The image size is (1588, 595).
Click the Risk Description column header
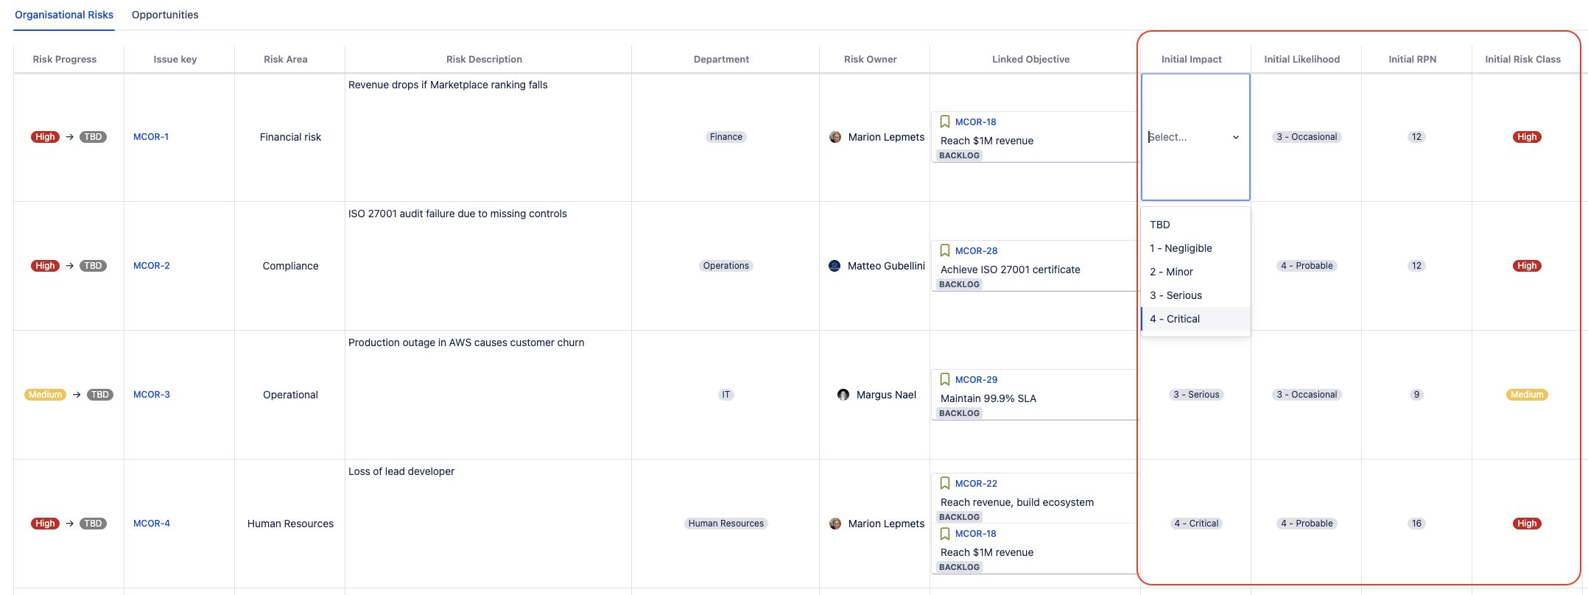click(x=484, y=59)
